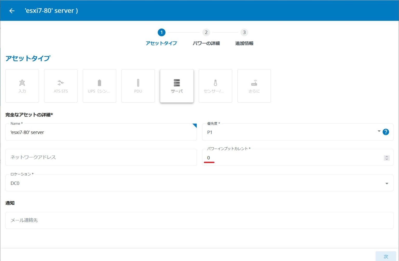399x261 pixels.
Task: Click the back arrow in the header
Action: (x=11, y=11)
